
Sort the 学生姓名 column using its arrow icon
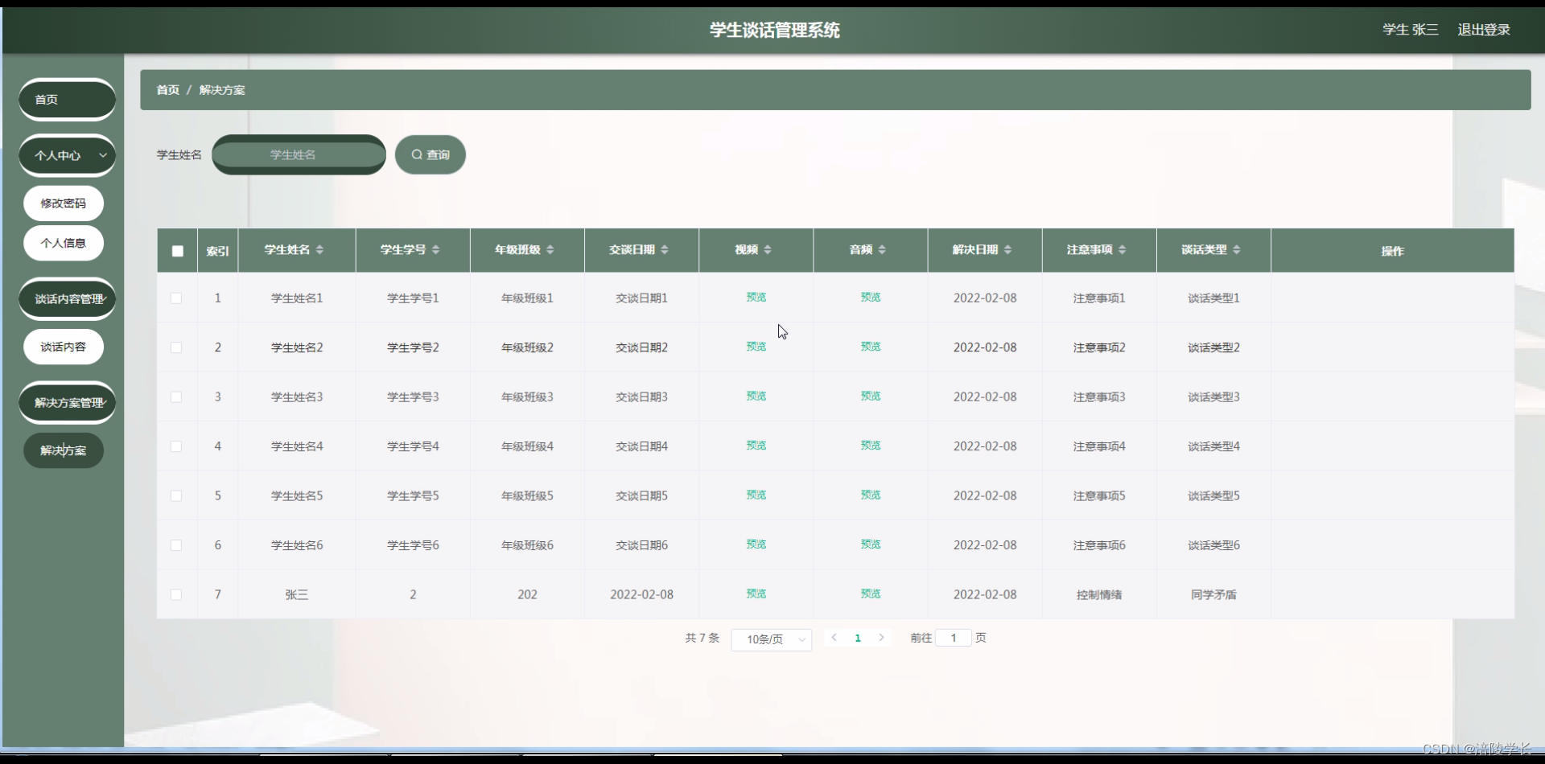click(320, 249)
